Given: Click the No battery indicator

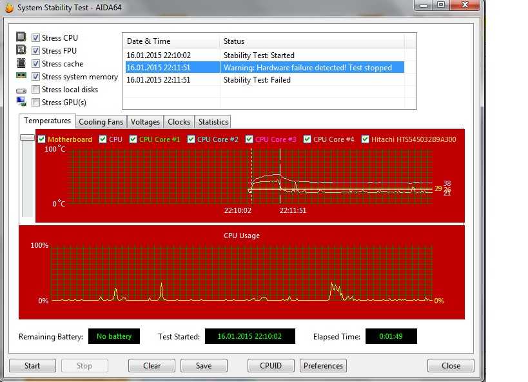Looking at the screenshot, I should click(x=114, y=336).
